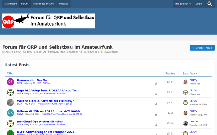
Task: Open thread Ingo DL2AAA/p bzw. F/DL2AAA/p on Tour
Action: 48,90
